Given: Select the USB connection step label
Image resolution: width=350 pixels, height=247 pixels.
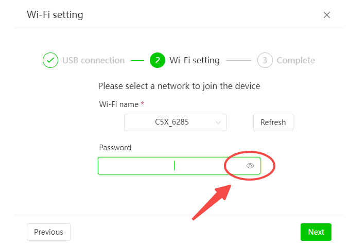Looking at the screenshot, I should [x=94, y=60].
